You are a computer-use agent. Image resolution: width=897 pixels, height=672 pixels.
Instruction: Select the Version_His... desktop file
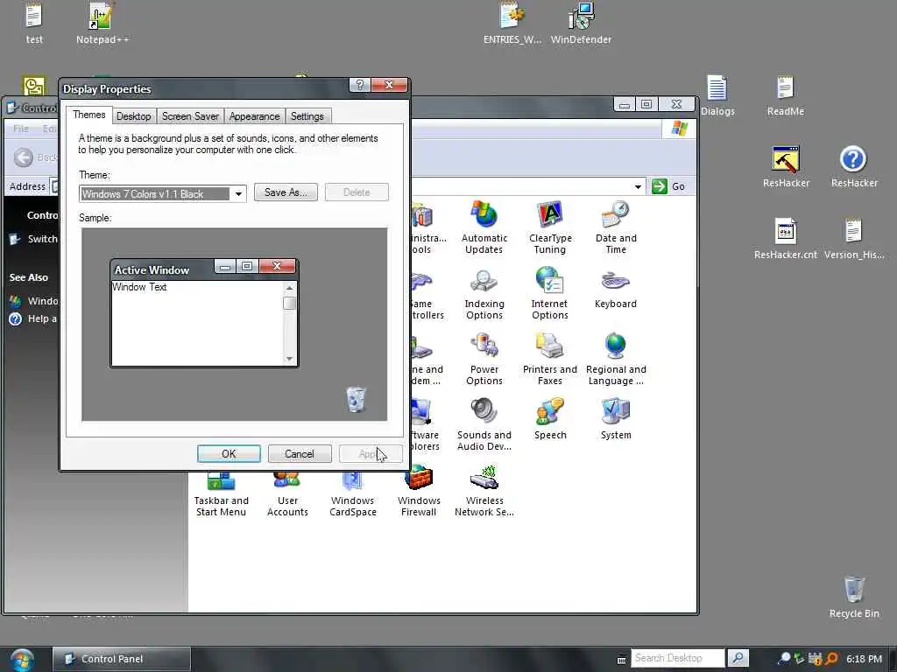pyautogui.click(x=853, y=239)
